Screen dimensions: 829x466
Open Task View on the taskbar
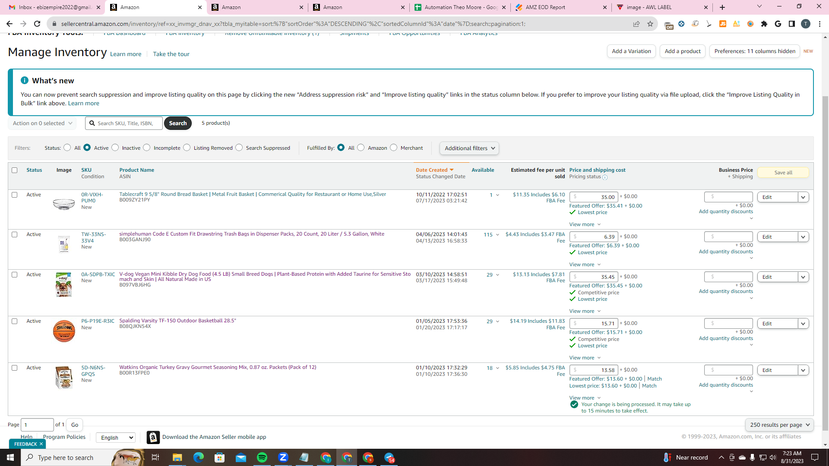click(155, 457)
